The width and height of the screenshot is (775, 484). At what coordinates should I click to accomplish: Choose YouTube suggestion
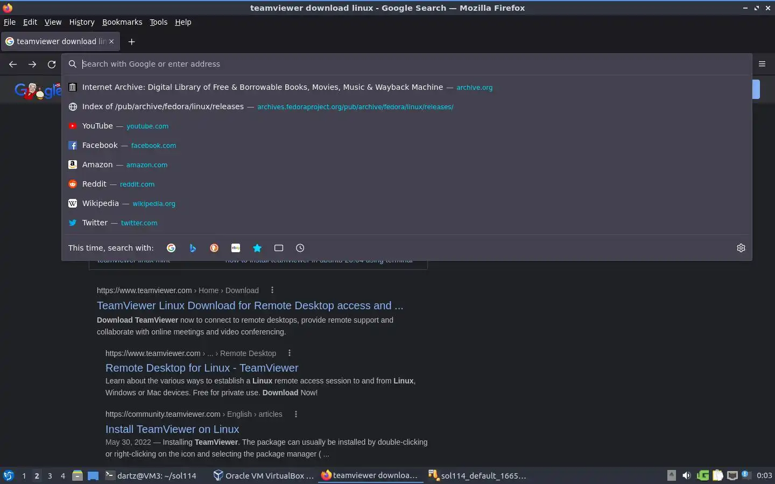[x=407, y=126]
